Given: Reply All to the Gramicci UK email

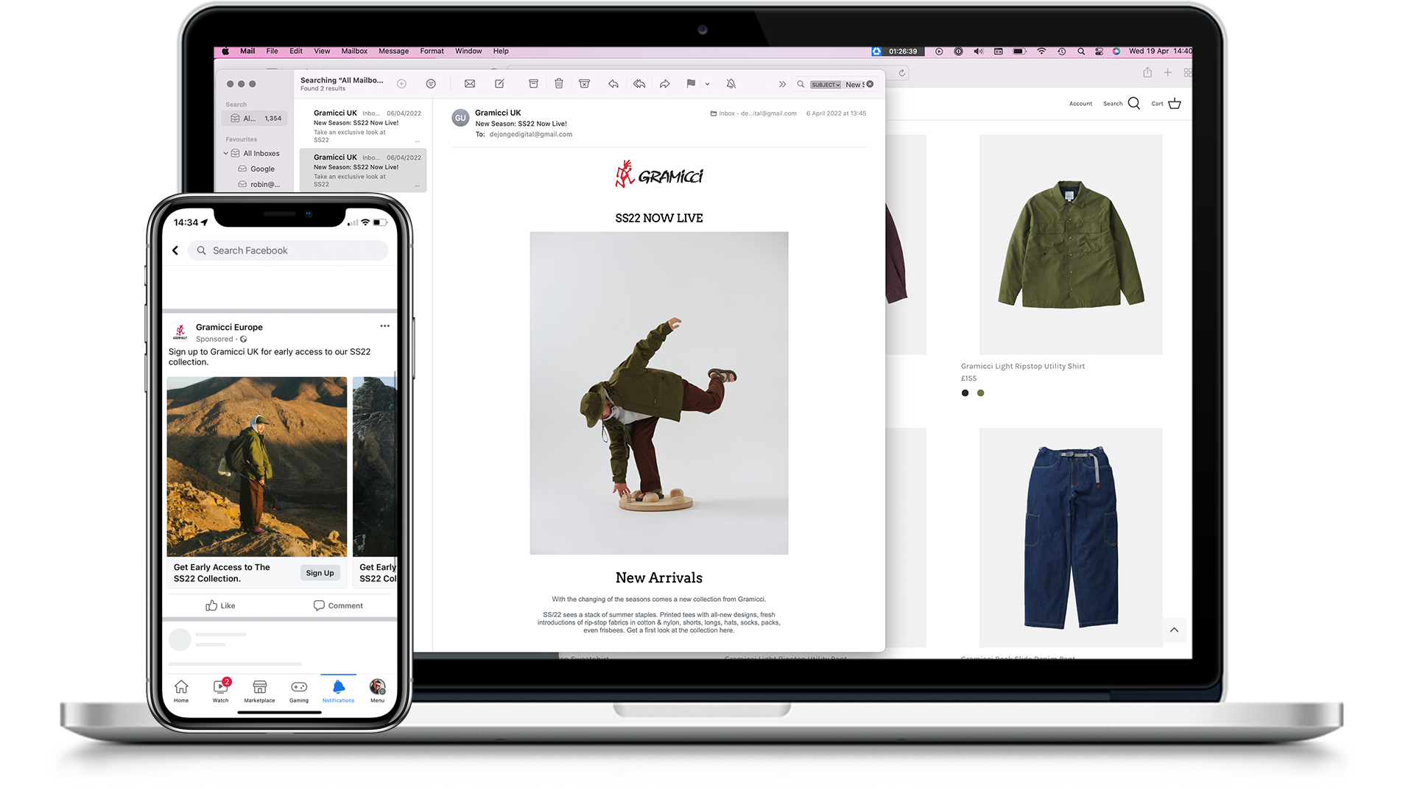Looking at the screenshot, I should (639, 84).
